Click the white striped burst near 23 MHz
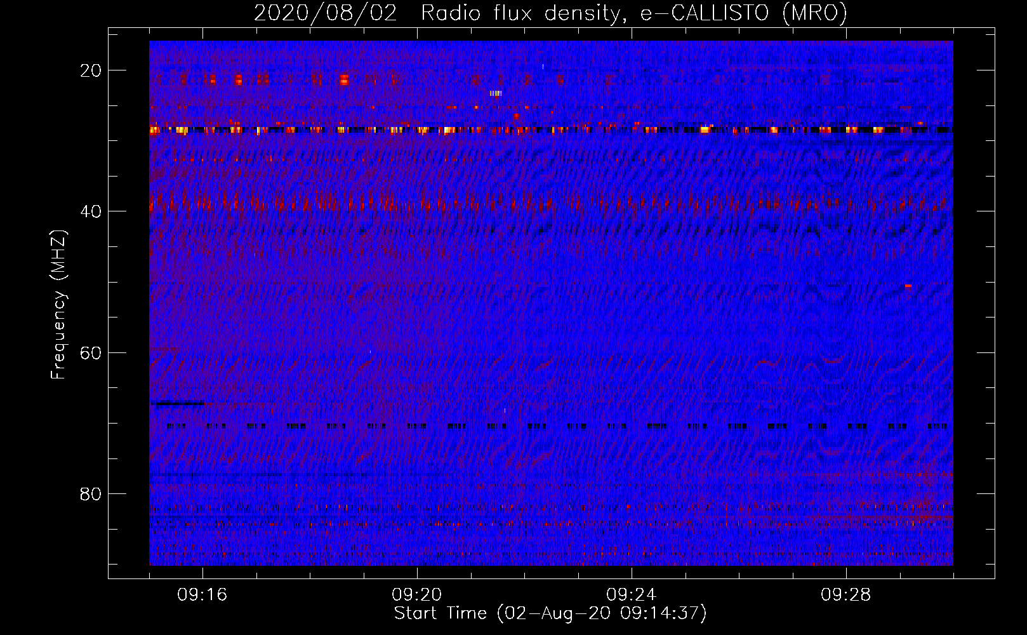The image size is (1027, 635). point(496,93)
